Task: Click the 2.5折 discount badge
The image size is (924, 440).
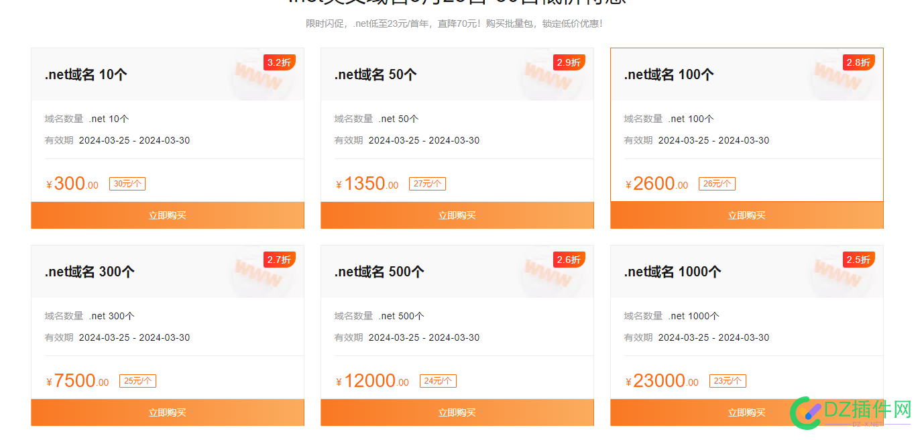Action: [x=858, y=260]
